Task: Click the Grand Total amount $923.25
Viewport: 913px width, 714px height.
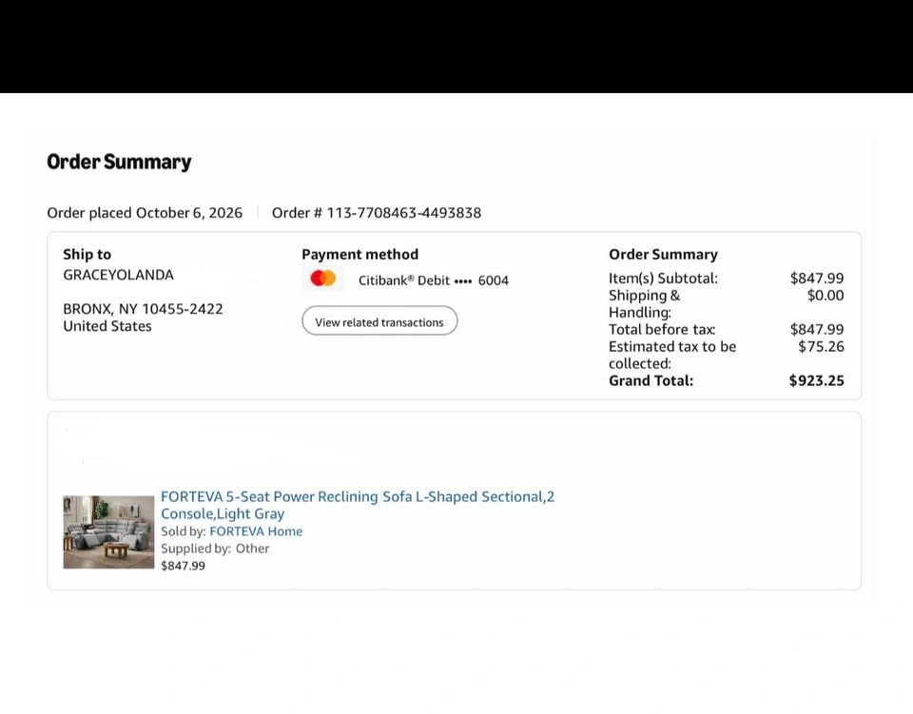Action: pos(816,380)
